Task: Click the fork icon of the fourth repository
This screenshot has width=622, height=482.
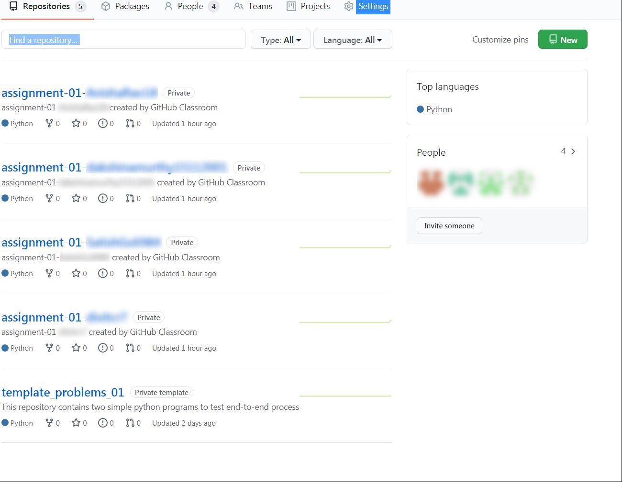Action: tap(49, 348)
